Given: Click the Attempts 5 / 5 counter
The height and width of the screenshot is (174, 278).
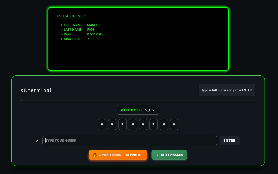Looking at the screenshot, I should (138, 110).
